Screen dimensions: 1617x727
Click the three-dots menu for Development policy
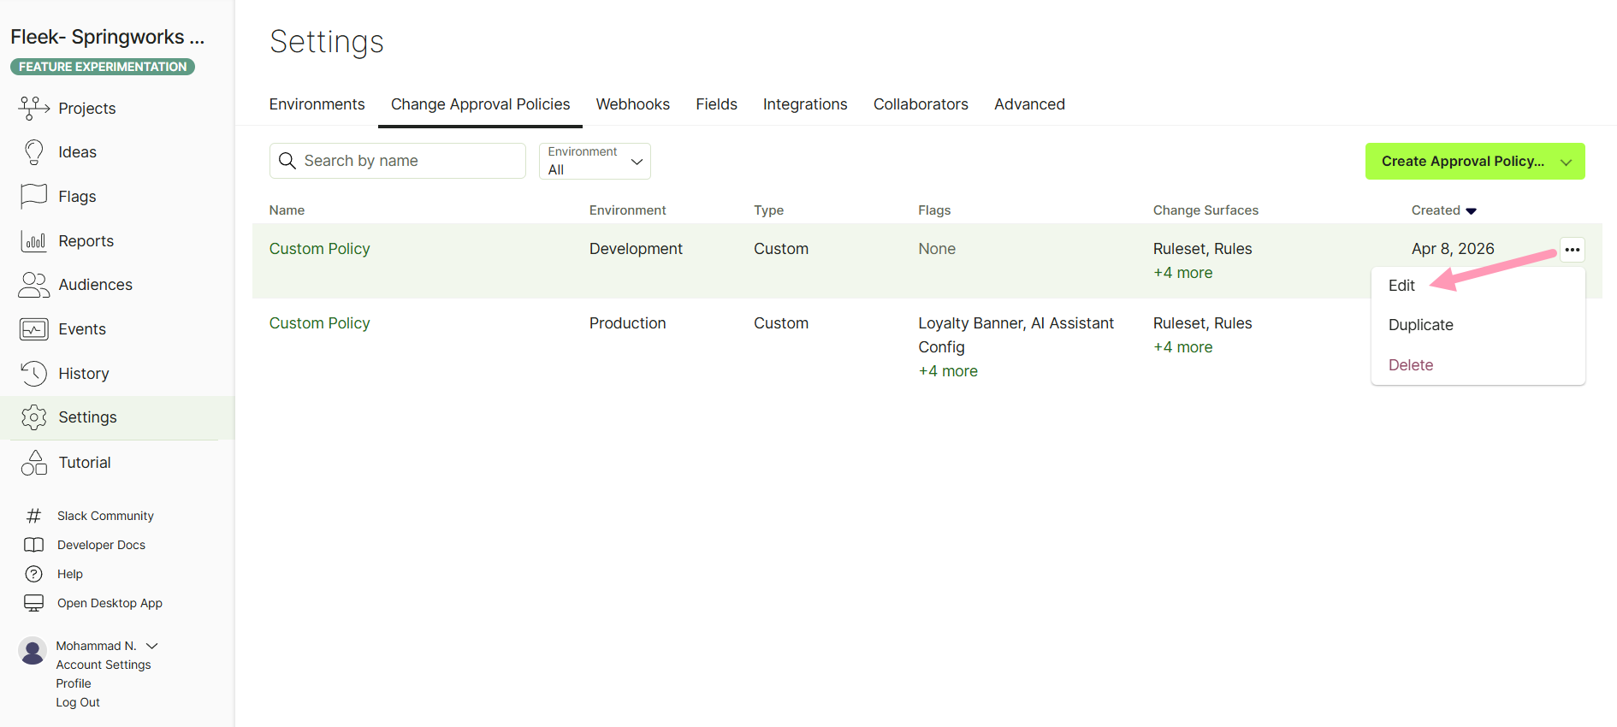pyautogui.click(x=1573, y=250)
